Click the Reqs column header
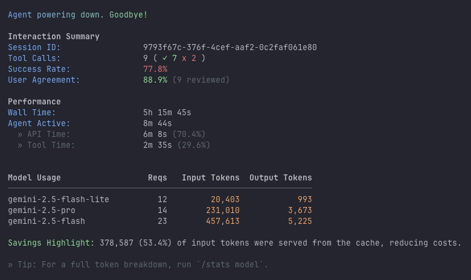 pos(158,177)
